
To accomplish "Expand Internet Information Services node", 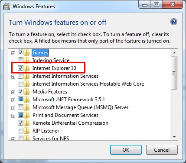I will click(13, 77).
